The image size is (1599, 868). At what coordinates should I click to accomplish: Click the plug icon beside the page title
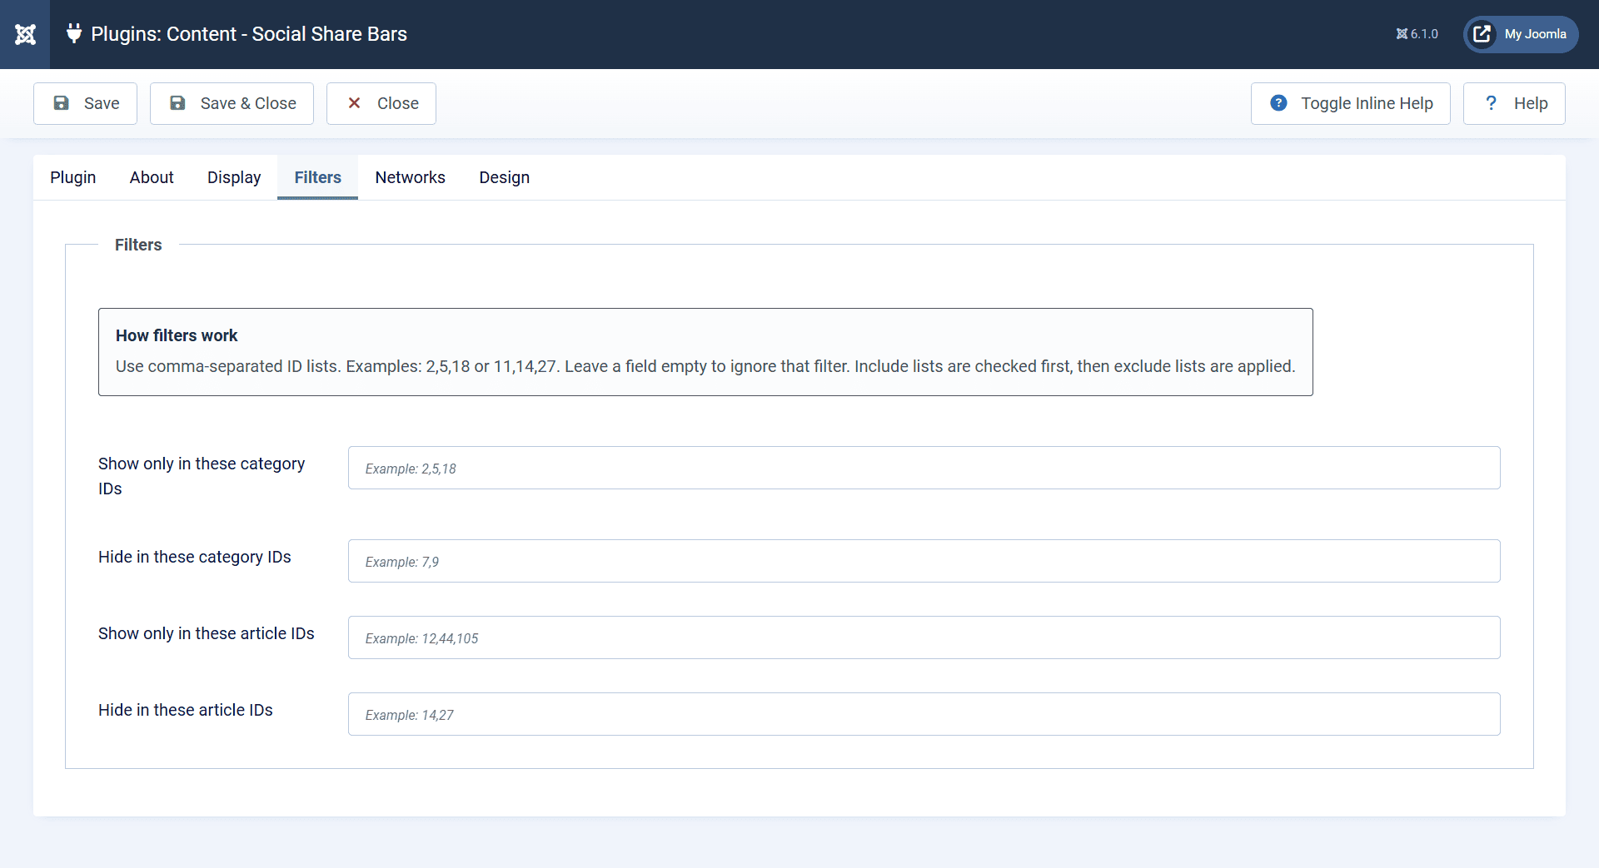tap(74, 34)
